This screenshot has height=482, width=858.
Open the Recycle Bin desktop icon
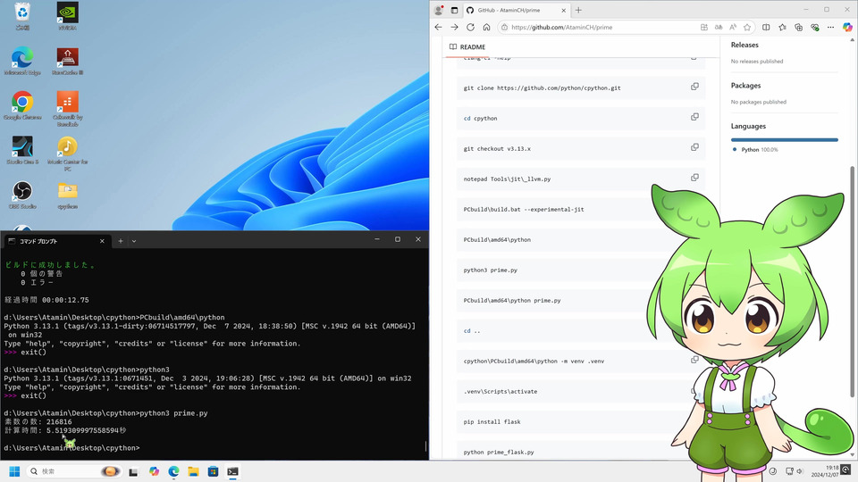(x=22, y=16)
